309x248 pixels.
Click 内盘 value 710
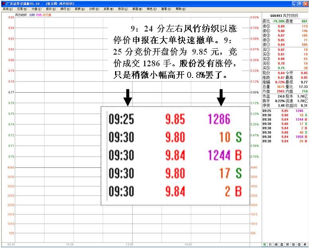tap(305, 91)
